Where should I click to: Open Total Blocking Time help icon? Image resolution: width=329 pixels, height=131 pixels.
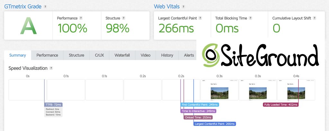(x=250, y=18)
